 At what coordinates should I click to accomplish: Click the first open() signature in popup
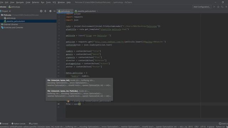click(79, 83)
